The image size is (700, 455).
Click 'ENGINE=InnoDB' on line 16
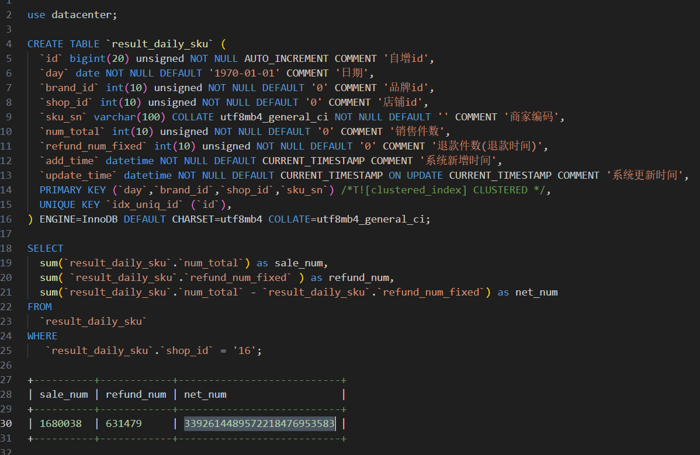tap(78, 219)
